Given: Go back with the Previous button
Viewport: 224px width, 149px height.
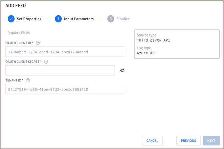Looking at the screenshot, I should click(x=188, y=141).
